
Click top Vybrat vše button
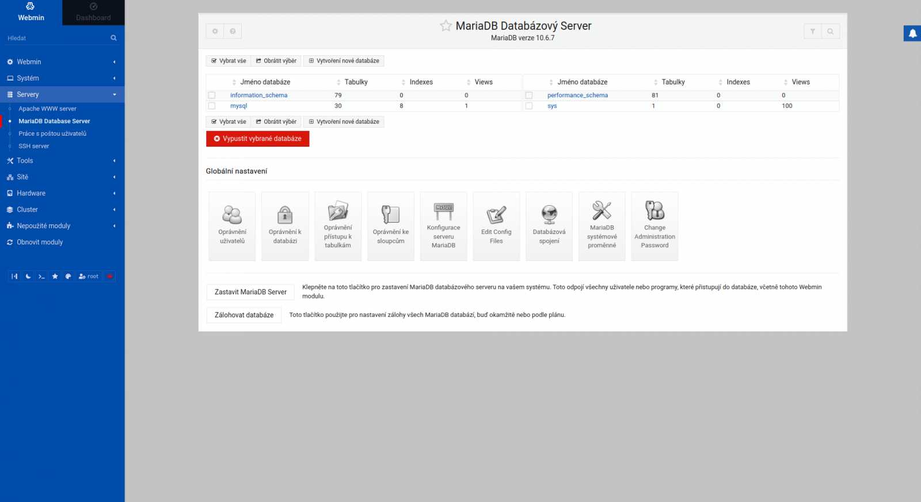[x=229, y=61]
